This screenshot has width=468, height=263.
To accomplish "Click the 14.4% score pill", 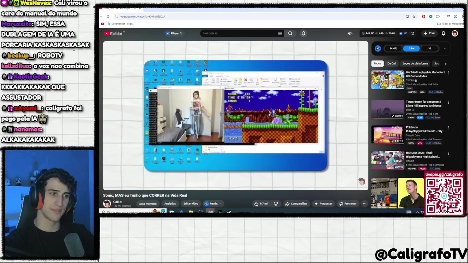I will pyautogui.click(x=393, y=48).
